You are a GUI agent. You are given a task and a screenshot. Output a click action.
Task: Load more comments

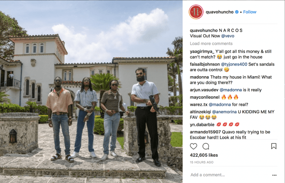click(x=211, y=44)
